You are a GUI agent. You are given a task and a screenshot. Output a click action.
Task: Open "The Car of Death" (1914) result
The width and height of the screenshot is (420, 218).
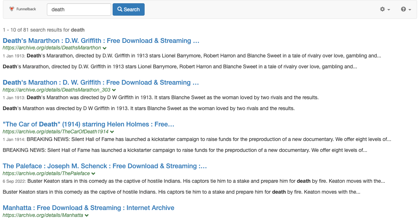click(89, 124)
